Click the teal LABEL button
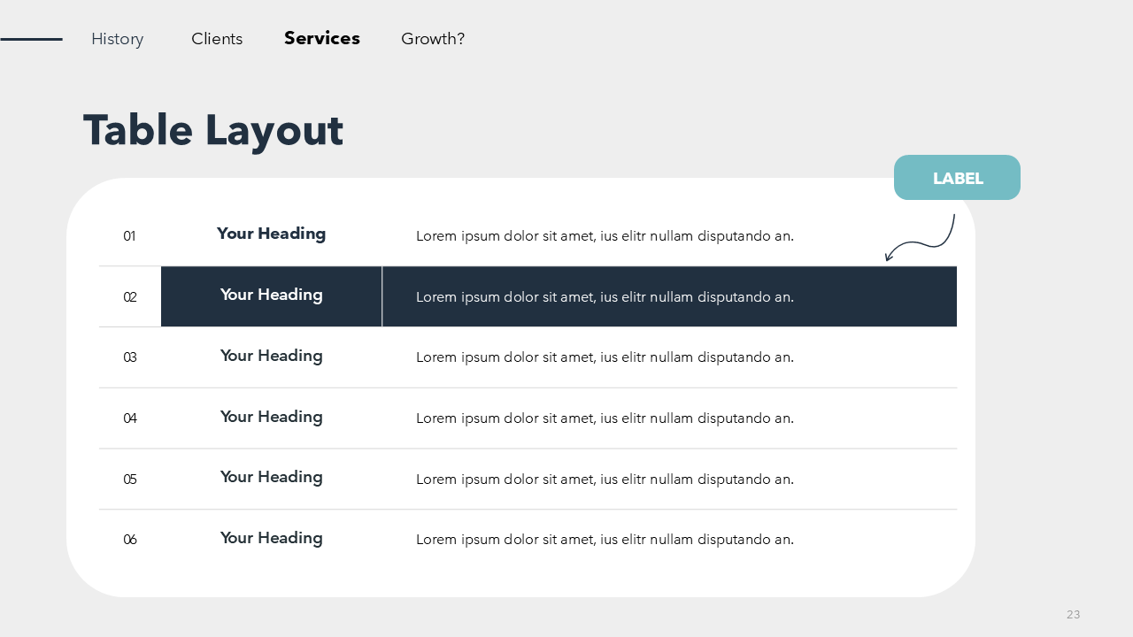 957,178
